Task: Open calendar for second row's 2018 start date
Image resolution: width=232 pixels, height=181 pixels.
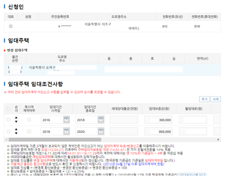Action: [66, 132]
